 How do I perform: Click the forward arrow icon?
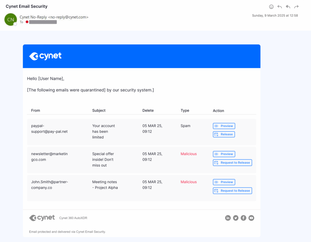click(x=296, y=6)
